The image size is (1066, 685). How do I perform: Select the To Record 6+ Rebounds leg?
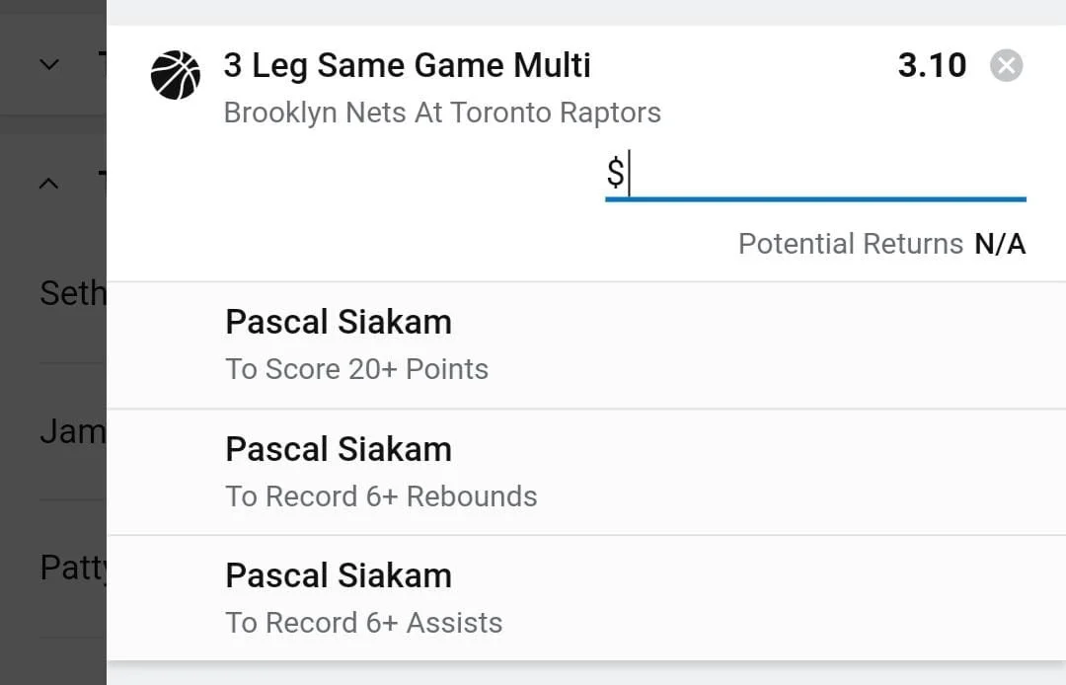[x=381, y=496]
